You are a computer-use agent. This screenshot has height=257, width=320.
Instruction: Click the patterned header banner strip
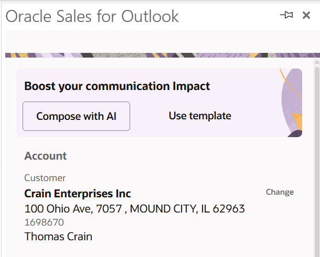pyautogui.click(x=157, y=55)
